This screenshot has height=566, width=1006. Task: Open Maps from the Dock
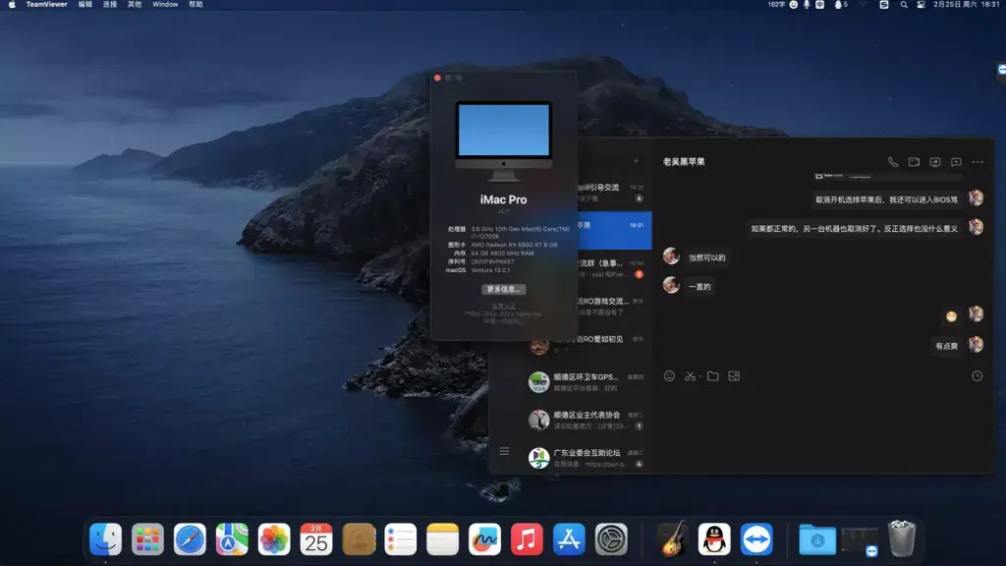(232, 539)
